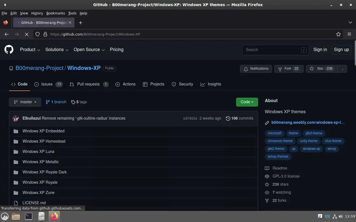Click the Readme book icon
This screenshot has width=356, height=222.
pos(267,168)
